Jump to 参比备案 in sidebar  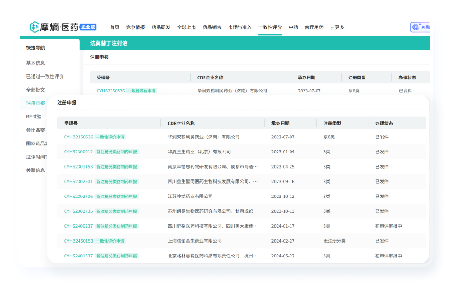(x=36, y=130)
